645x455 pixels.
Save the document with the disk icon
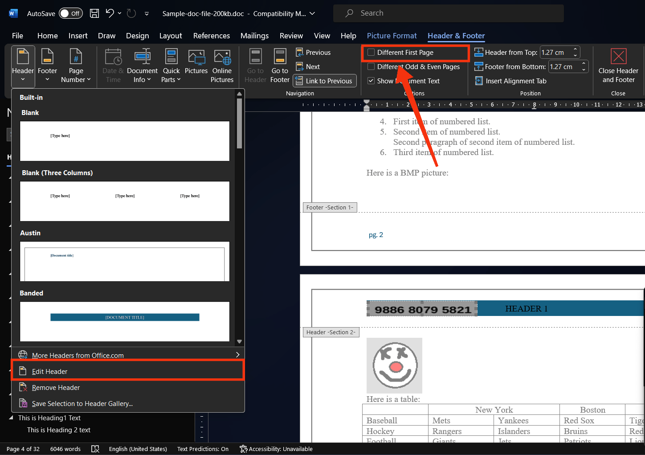point(94,13)
